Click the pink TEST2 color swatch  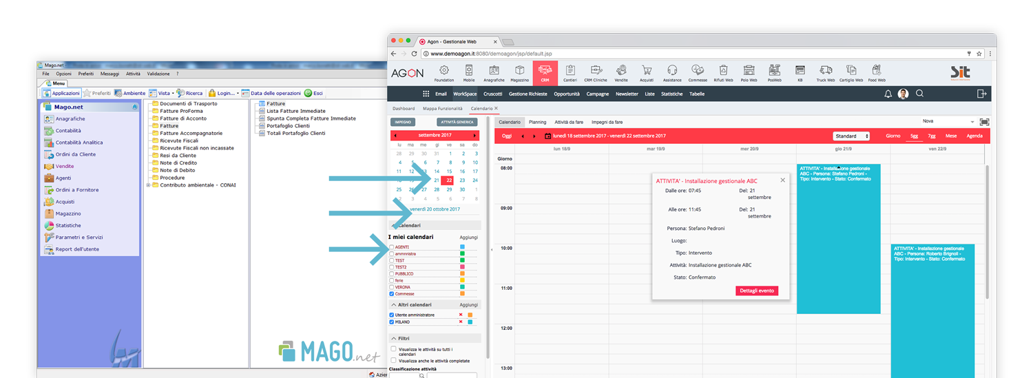[x=462, y=267]
